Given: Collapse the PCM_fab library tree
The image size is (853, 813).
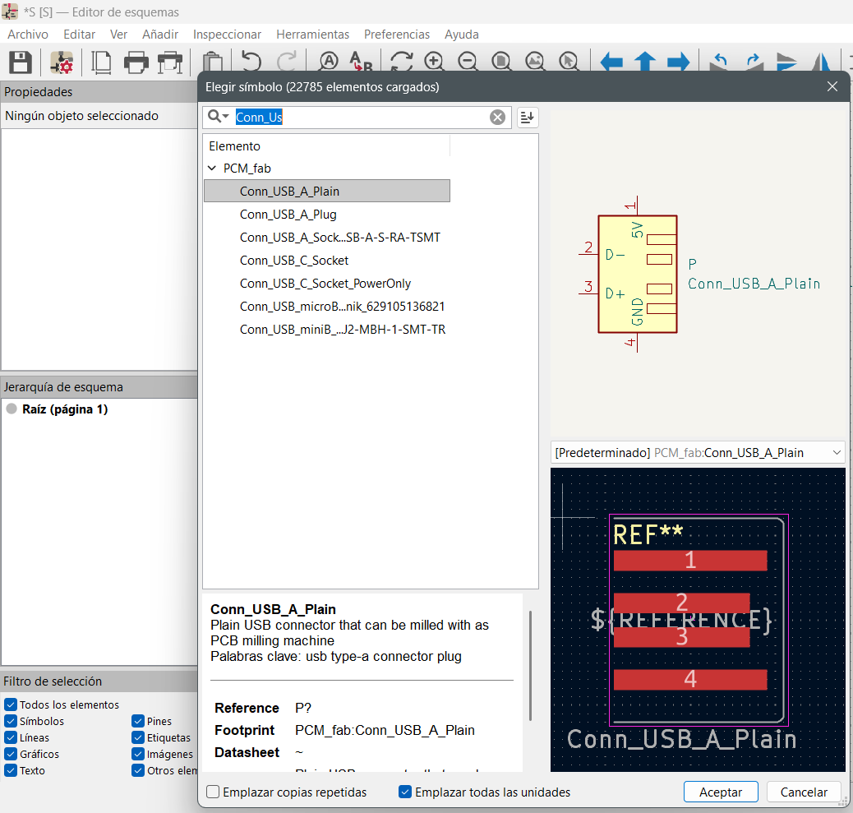Looking at the screenshot, I should (x=212, y=168).
